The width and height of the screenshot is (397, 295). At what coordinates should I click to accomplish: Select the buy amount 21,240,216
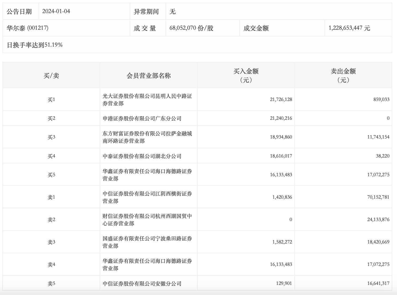[281, 118]
